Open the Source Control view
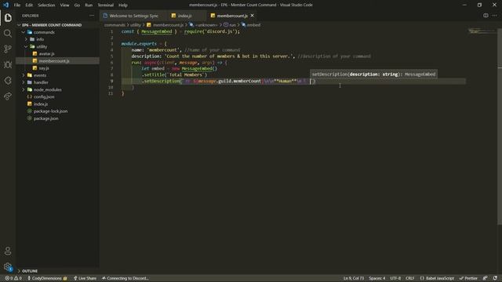This screenshot has height=282, width=502. click(8, 49)
